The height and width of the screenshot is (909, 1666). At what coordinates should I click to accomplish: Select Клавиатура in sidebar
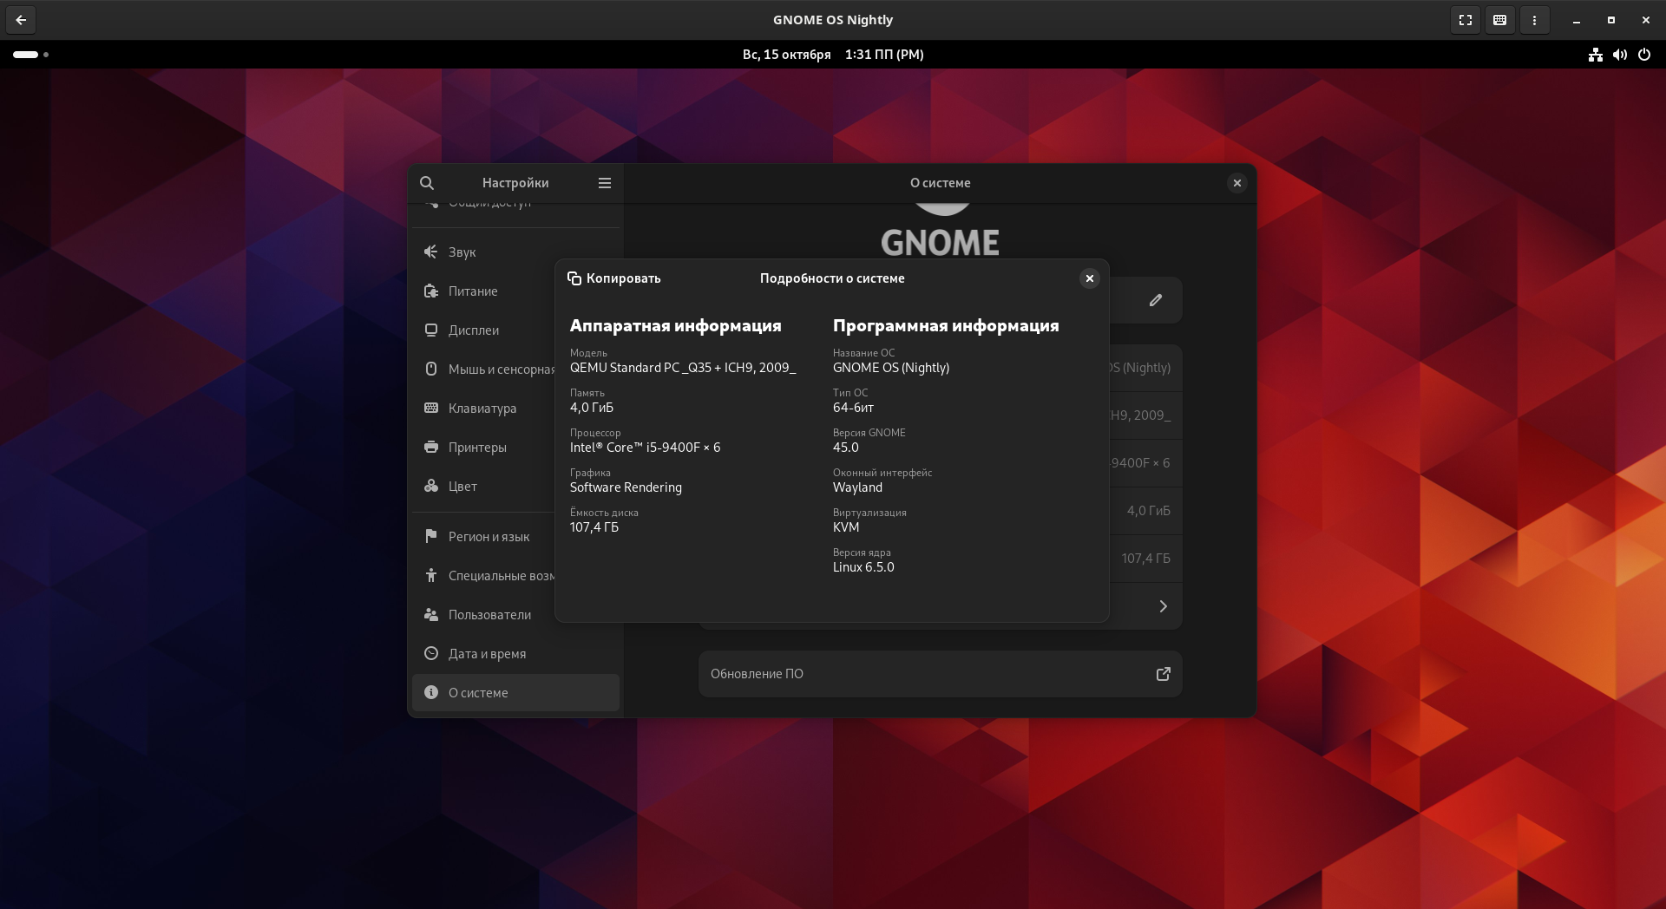coord(484,409)
